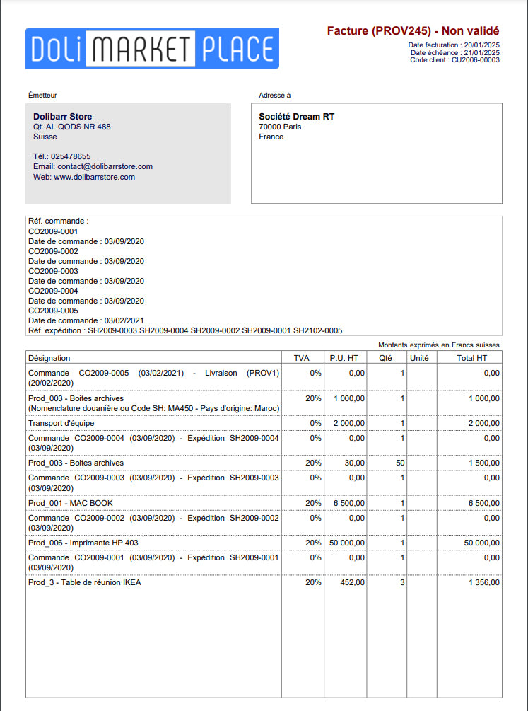Select the Prod_3 - Table de réunion IKEA row

[x=85, y=582]
